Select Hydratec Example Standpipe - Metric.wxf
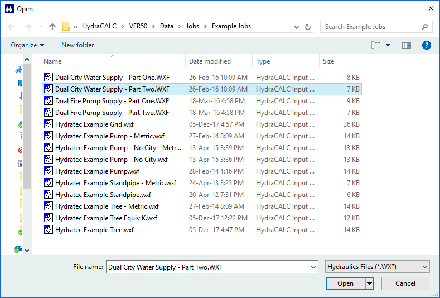Viewport: 440px width, 298px height. [x=202, y=183]
